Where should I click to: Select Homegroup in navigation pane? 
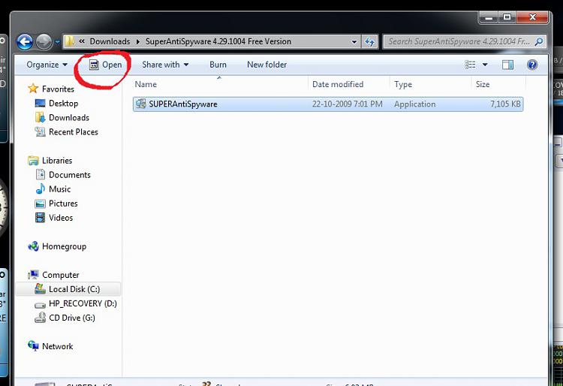coord(64,246)
